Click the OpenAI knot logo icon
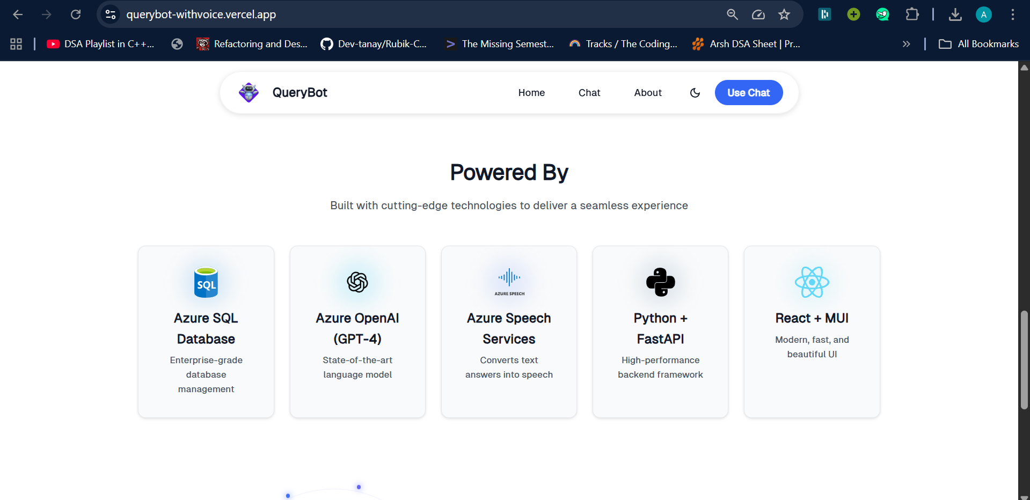1030x500 pixels. (357, 282)
